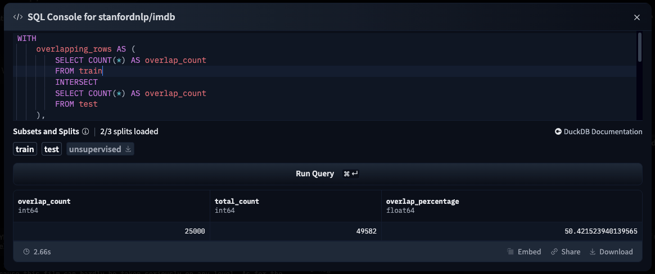Click the SQL editor vertical scrollbar
Viewport: 655px width, 274px height.
[x=639, y=48]
